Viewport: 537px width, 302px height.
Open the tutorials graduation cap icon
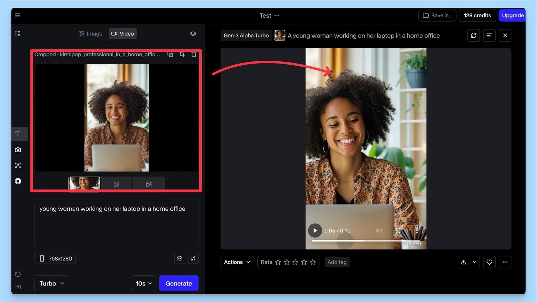coord(193,33)
